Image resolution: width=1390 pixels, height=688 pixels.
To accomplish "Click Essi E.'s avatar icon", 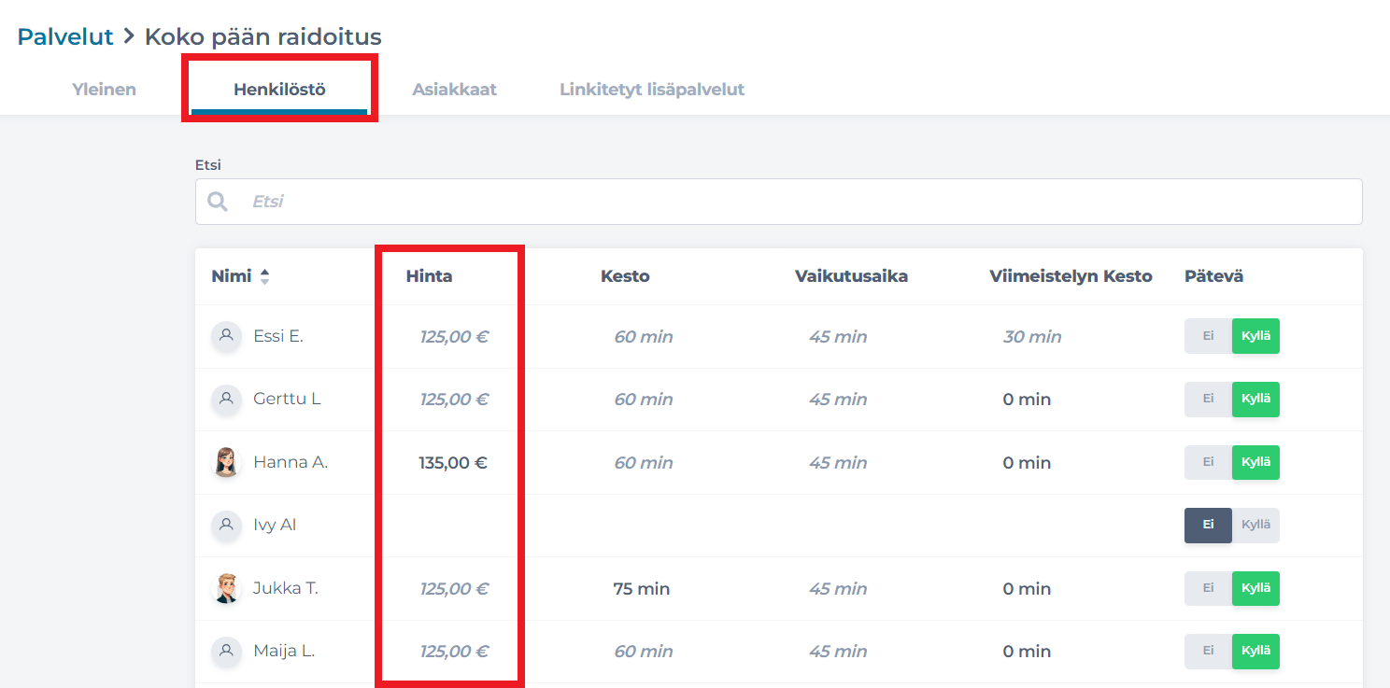I will 226,336.
